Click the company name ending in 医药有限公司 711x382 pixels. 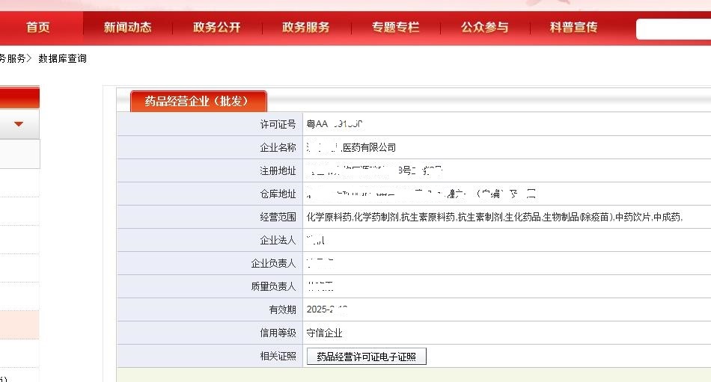351,147
